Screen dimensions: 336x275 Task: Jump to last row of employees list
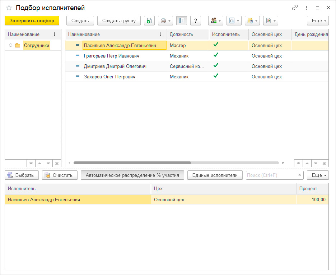[x=324, y=163]
